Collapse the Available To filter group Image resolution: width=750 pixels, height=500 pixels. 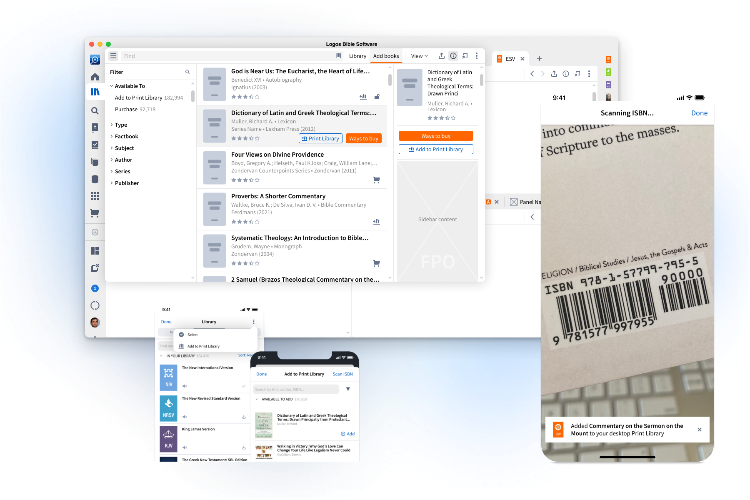pos(112,86)
